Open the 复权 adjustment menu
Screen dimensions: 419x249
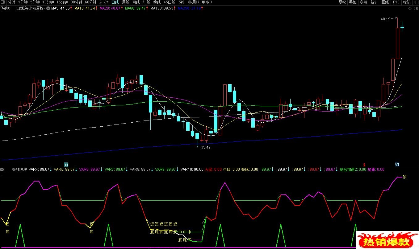342,2
